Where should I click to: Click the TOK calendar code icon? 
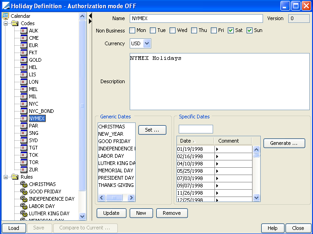[24, 155]
